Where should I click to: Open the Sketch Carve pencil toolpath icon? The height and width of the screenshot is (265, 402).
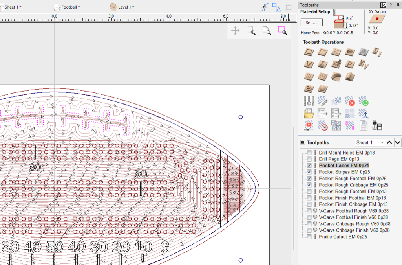[336, 64]
